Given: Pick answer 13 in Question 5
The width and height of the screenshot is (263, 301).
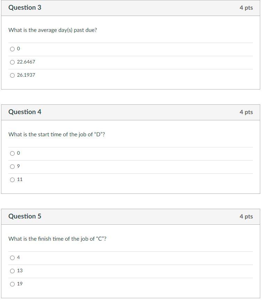Looking at the screenshot, I should (12, 271).
